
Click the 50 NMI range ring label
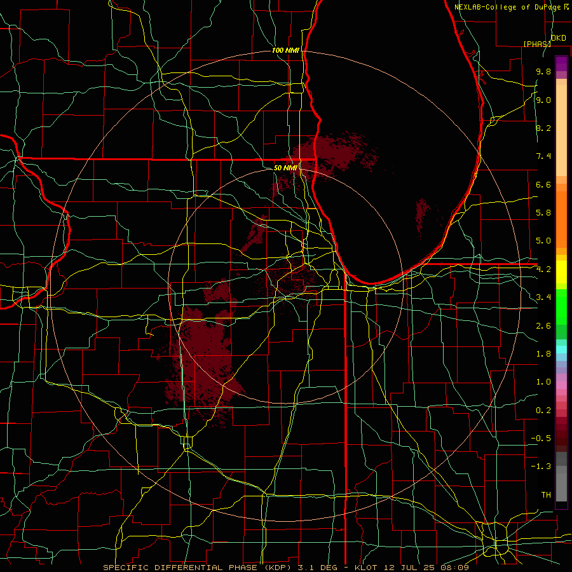[285, 168]
